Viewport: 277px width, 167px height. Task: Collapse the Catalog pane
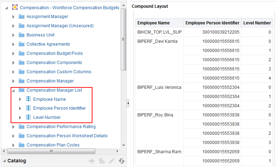coord(4,161)
